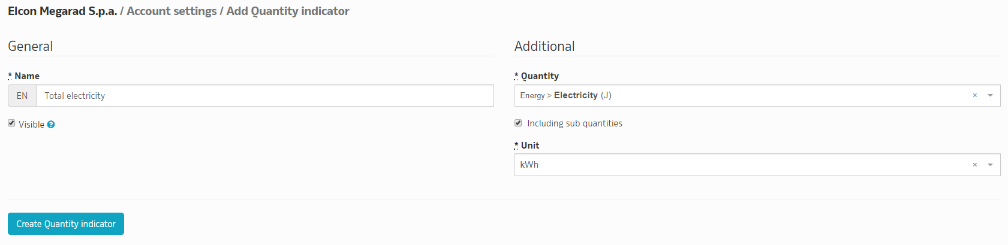1008x245 pixels.
Task: Open the Energy > Electricity (J) combo box
Action: [x=757, y=96]
